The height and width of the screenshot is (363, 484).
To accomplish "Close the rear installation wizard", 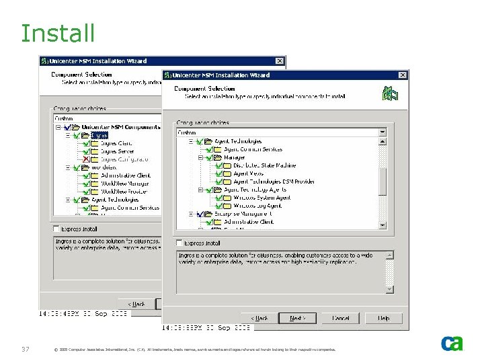I will tap(280, 61).
